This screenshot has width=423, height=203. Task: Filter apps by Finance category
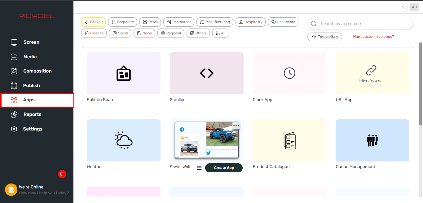pyautogui.click(x=94, y=33)
